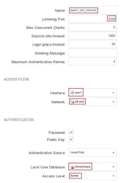This screenshot has width=126, height=183.
Task: Open the Access Level dropdown
Action: pos(93,176)
